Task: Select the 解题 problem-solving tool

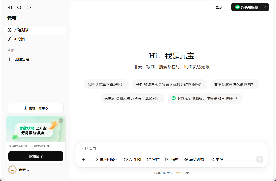Action: (x=172, y=159)
